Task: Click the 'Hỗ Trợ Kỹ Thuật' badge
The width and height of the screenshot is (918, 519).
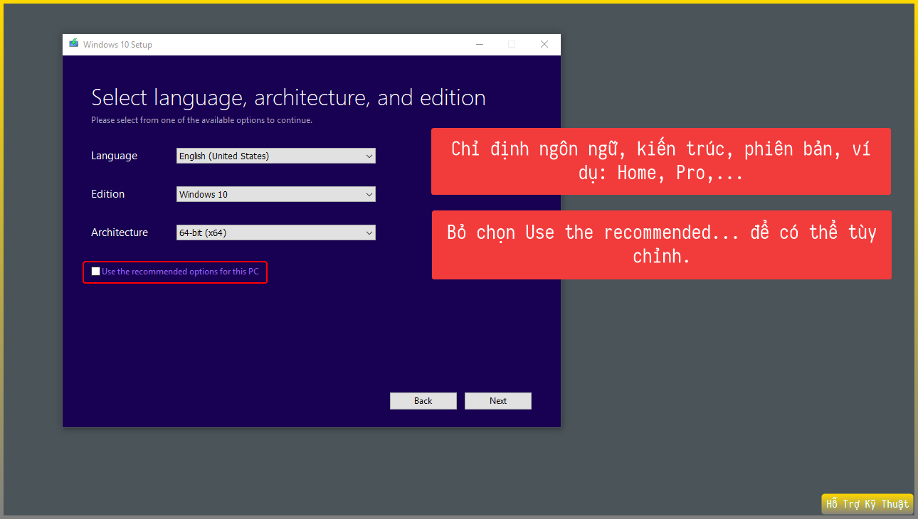Action: click(867, 504)
